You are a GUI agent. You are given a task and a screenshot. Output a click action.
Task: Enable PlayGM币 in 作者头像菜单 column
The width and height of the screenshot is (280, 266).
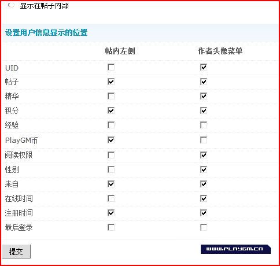tap(204, 140)
